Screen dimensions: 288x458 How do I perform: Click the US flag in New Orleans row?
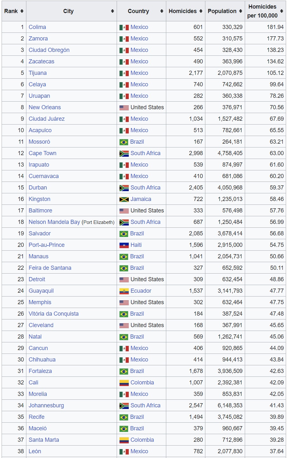[x=124, y=108]
